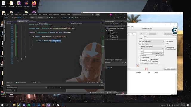Toggle the Not checkbox
Image resolution: width=191 pixels, height=107 pixels.
pyautogui.click(x=166, y=43)
